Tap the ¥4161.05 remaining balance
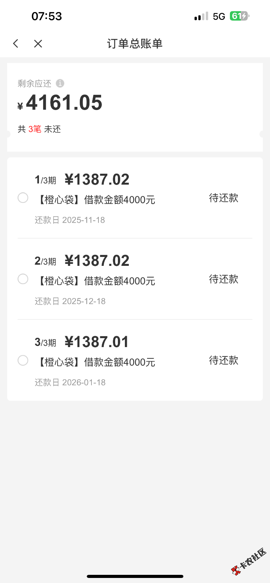270x583 pixels. (x=64, y=103)
